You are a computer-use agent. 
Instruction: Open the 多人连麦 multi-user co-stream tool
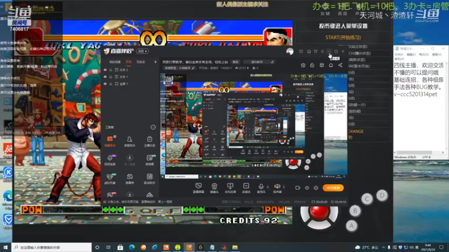point(130,160)
